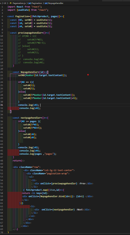Click "if(NO <= pages ){" on line 36
130x235 pixels.
[x=29, y=121]
